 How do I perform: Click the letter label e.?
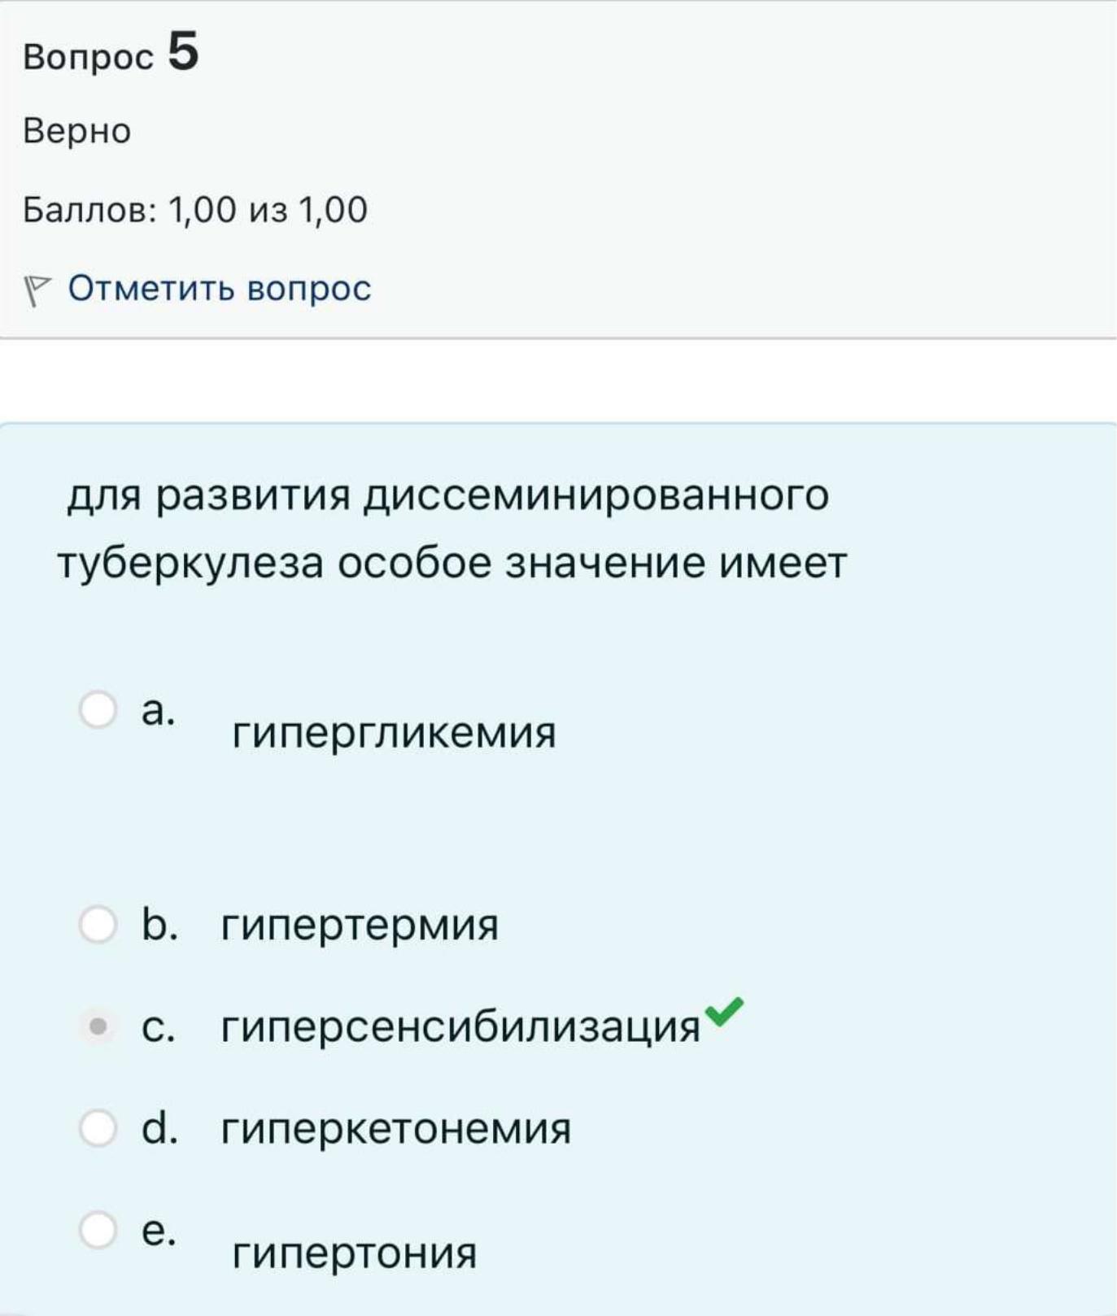point(158,1231)
